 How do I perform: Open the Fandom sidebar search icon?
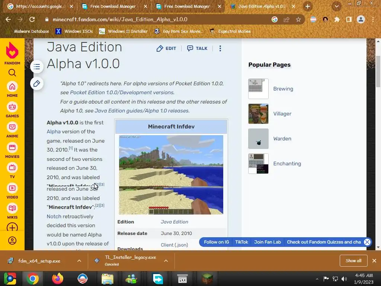click(x=12, y=73)
